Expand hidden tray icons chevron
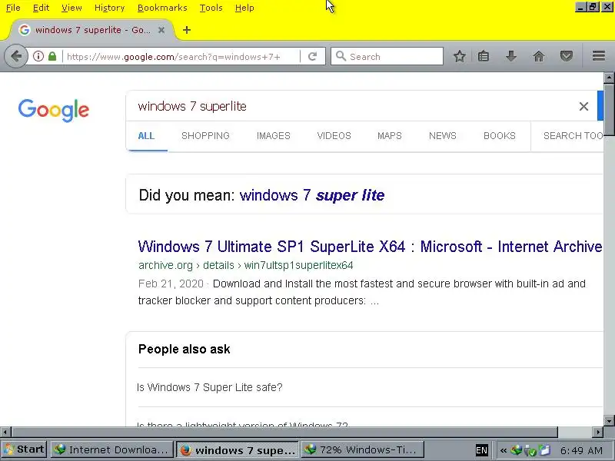This screenshot has width=615, height=461. pyautogui.click(x=504, y=450)
